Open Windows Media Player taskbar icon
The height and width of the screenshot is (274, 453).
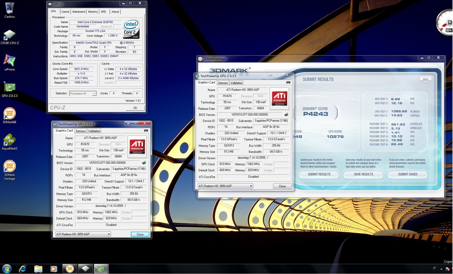pos(54,269)
